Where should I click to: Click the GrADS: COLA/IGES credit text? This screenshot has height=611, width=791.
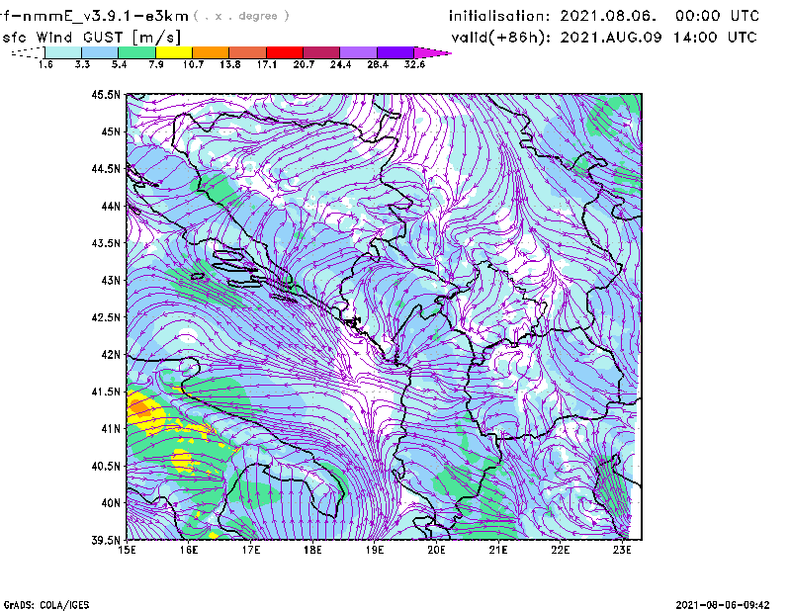point(41,603)
